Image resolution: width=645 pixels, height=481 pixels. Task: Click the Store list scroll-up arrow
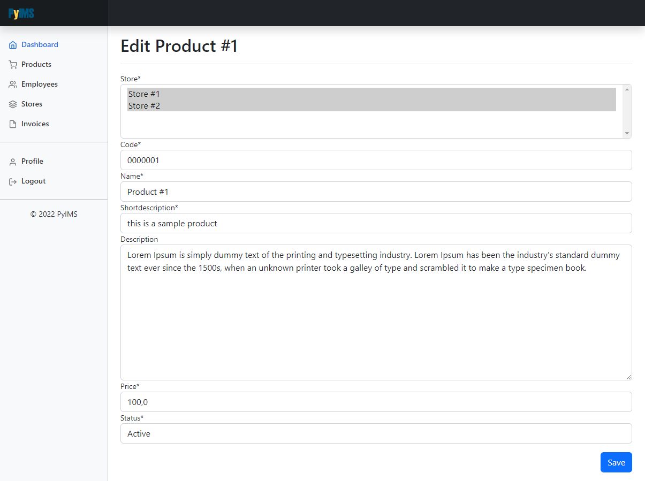pos(627,89)
